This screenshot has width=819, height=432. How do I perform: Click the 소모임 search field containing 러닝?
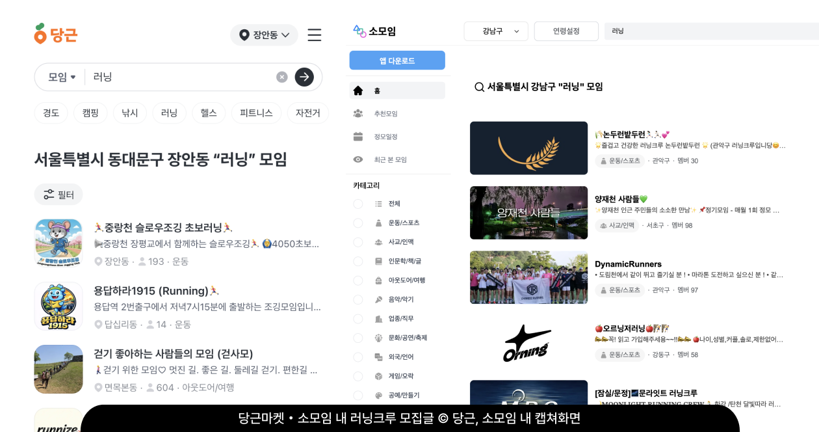[712, 31]
